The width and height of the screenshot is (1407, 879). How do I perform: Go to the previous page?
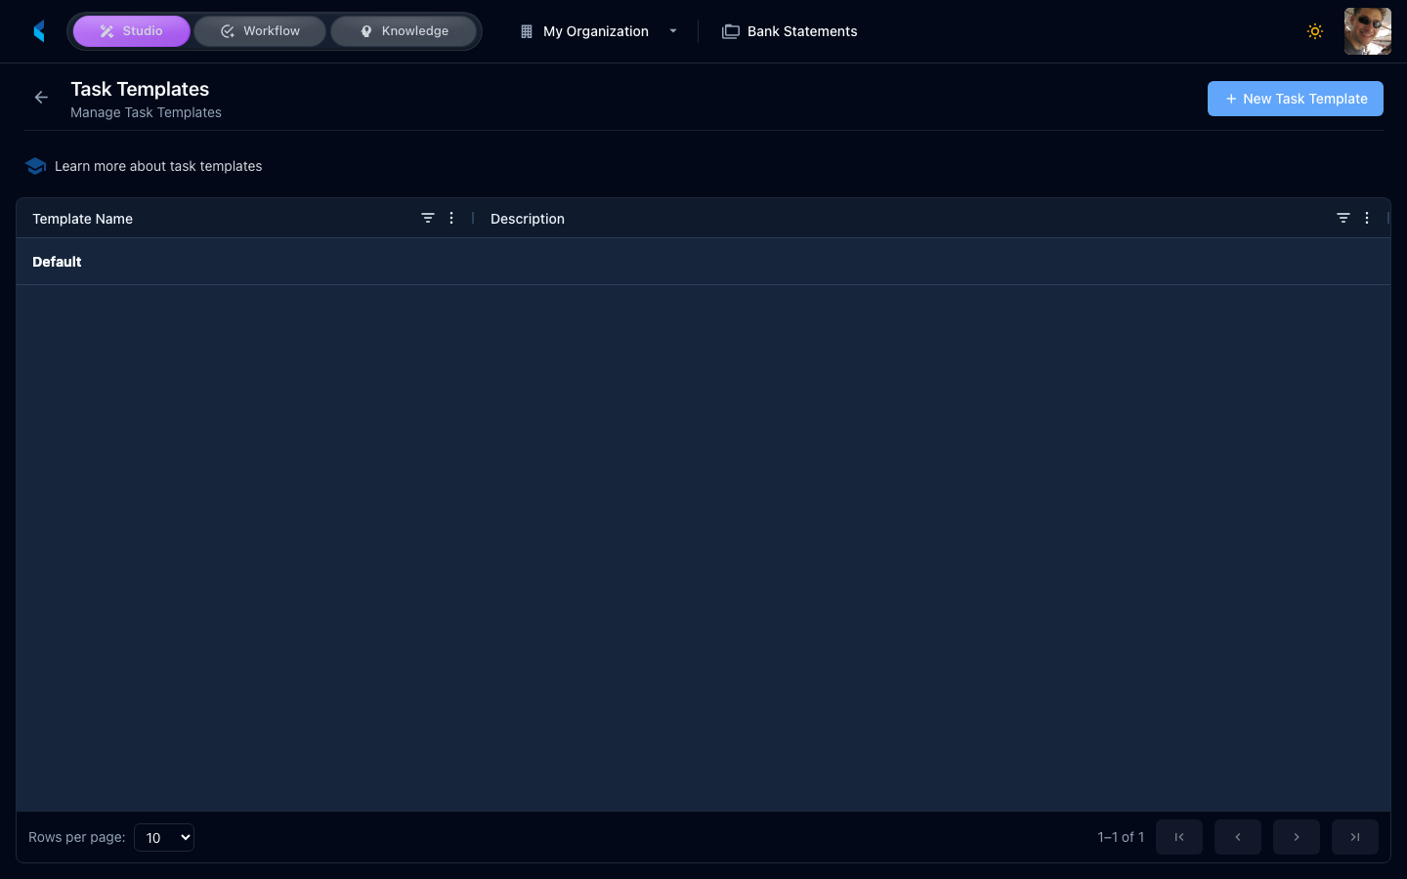(1238, 837)
